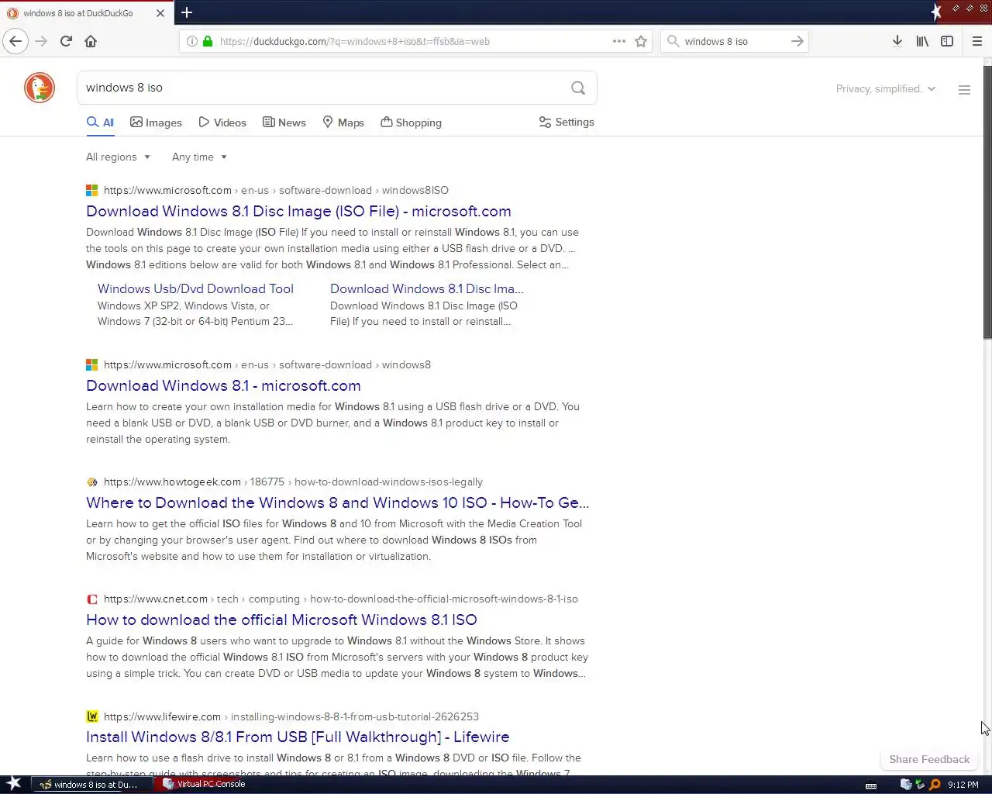
Task: Click the orange magnifier tray icon
Action: [x=935, y=785]
